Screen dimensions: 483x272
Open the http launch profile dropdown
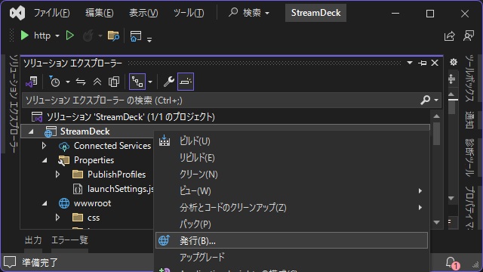[57, 36]
